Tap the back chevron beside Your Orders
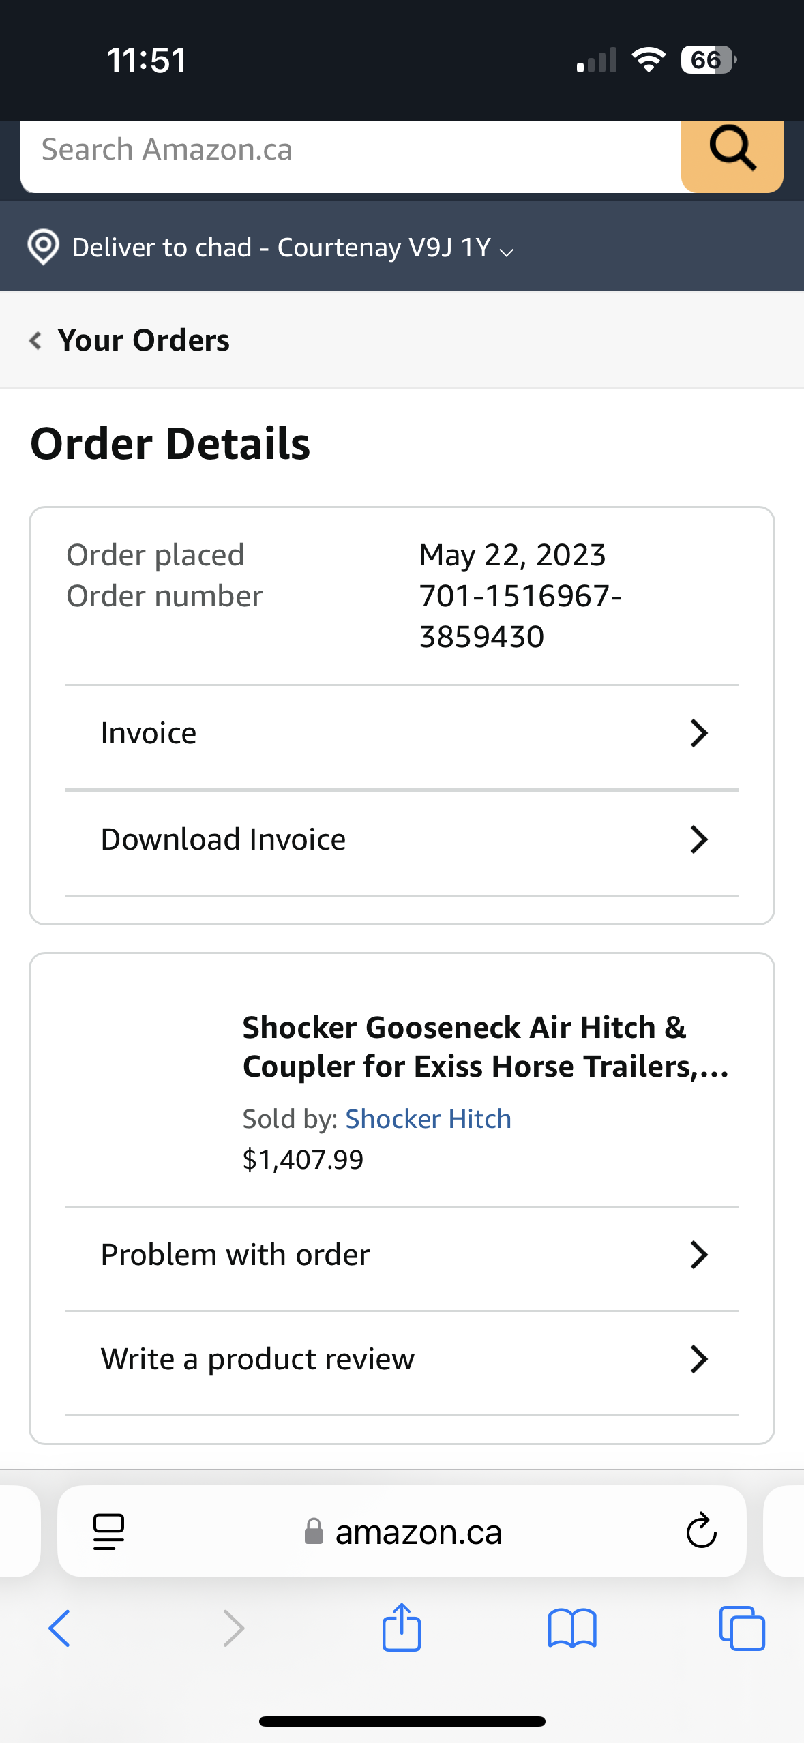 tap(35, 340)
